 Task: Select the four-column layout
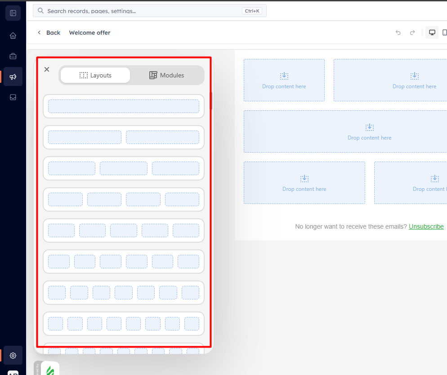124,199
